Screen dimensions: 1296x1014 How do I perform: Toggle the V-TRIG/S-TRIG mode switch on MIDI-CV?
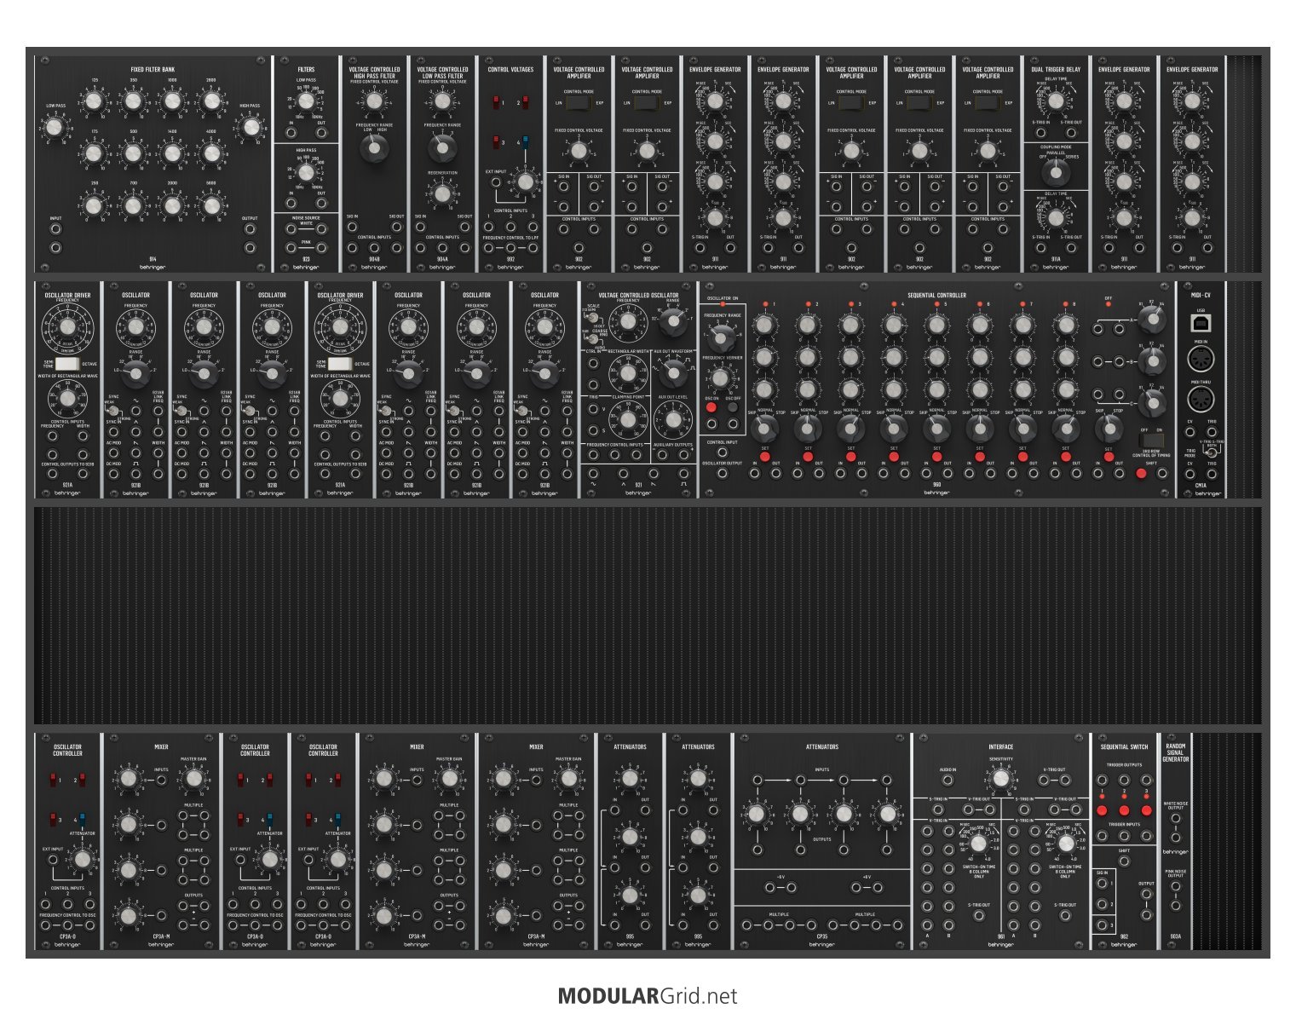1212,452
